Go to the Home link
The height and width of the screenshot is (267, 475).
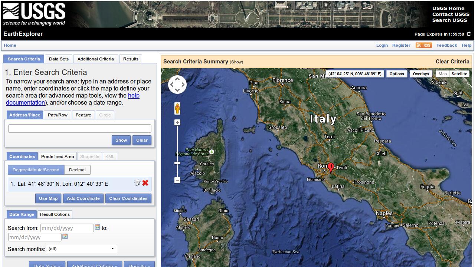click(x=10, y=45)
